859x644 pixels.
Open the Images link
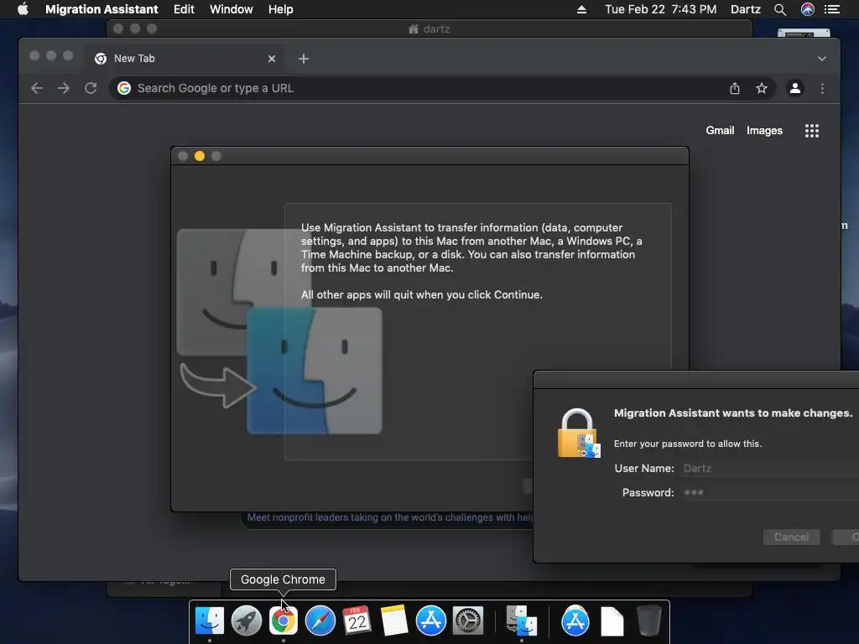point(764,130)
